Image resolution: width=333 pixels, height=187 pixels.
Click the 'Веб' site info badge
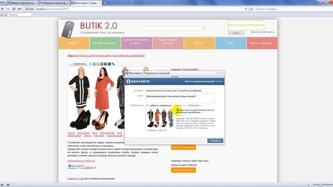(30, 9)
